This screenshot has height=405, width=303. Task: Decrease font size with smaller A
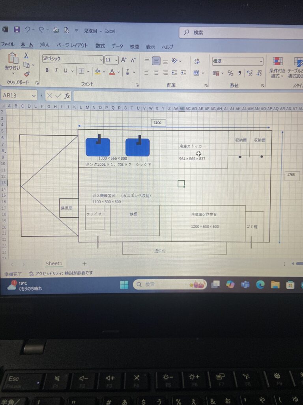pyautogui.click(x=133, y=61)
